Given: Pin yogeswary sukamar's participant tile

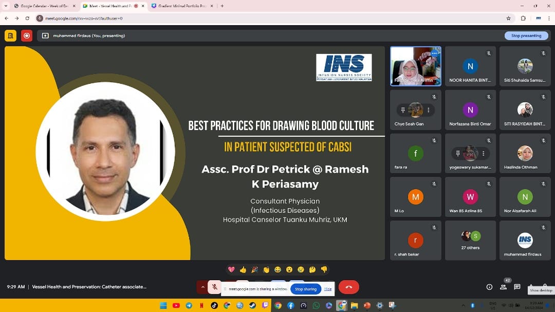Looking at the screenshot, I should (x=458, y=153).
